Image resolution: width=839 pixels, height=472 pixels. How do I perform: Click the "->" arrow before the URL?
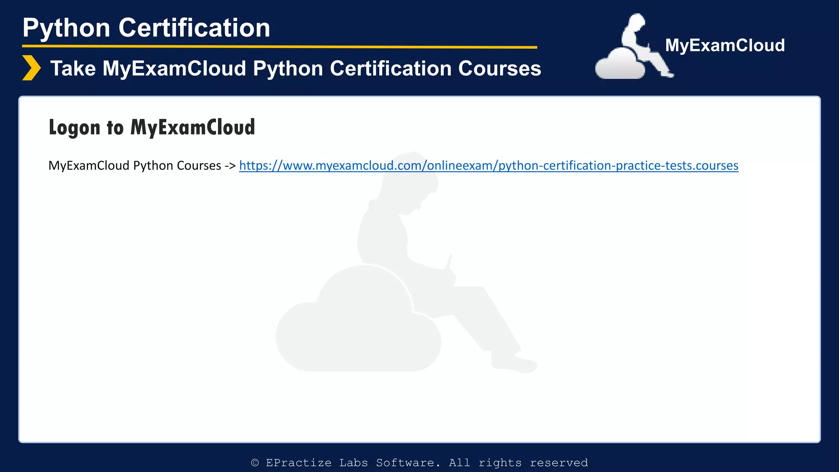coord(230,166)
